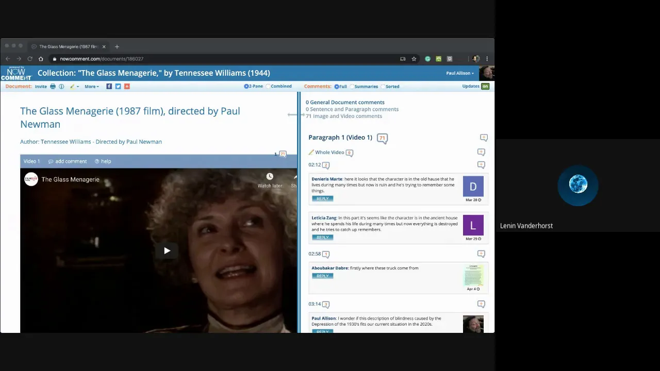Click the 02:58 comment count bubble
Viewport: 660px width, 371px height.
326,254
